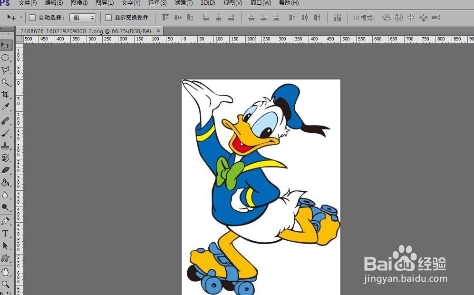Select the Elliptical Marquee tool
This screenshot has height=295, width=474.
click(6, 58)
